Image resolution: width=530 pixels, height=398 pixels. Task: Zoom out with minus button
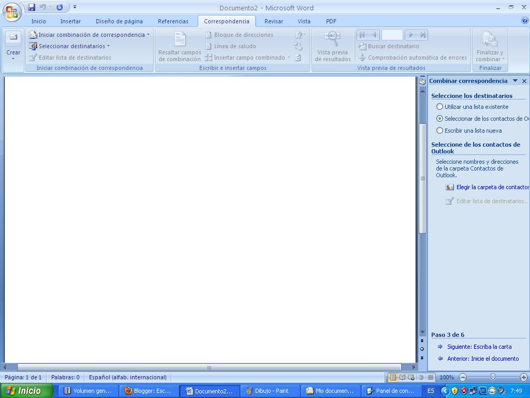click(463, 377)
